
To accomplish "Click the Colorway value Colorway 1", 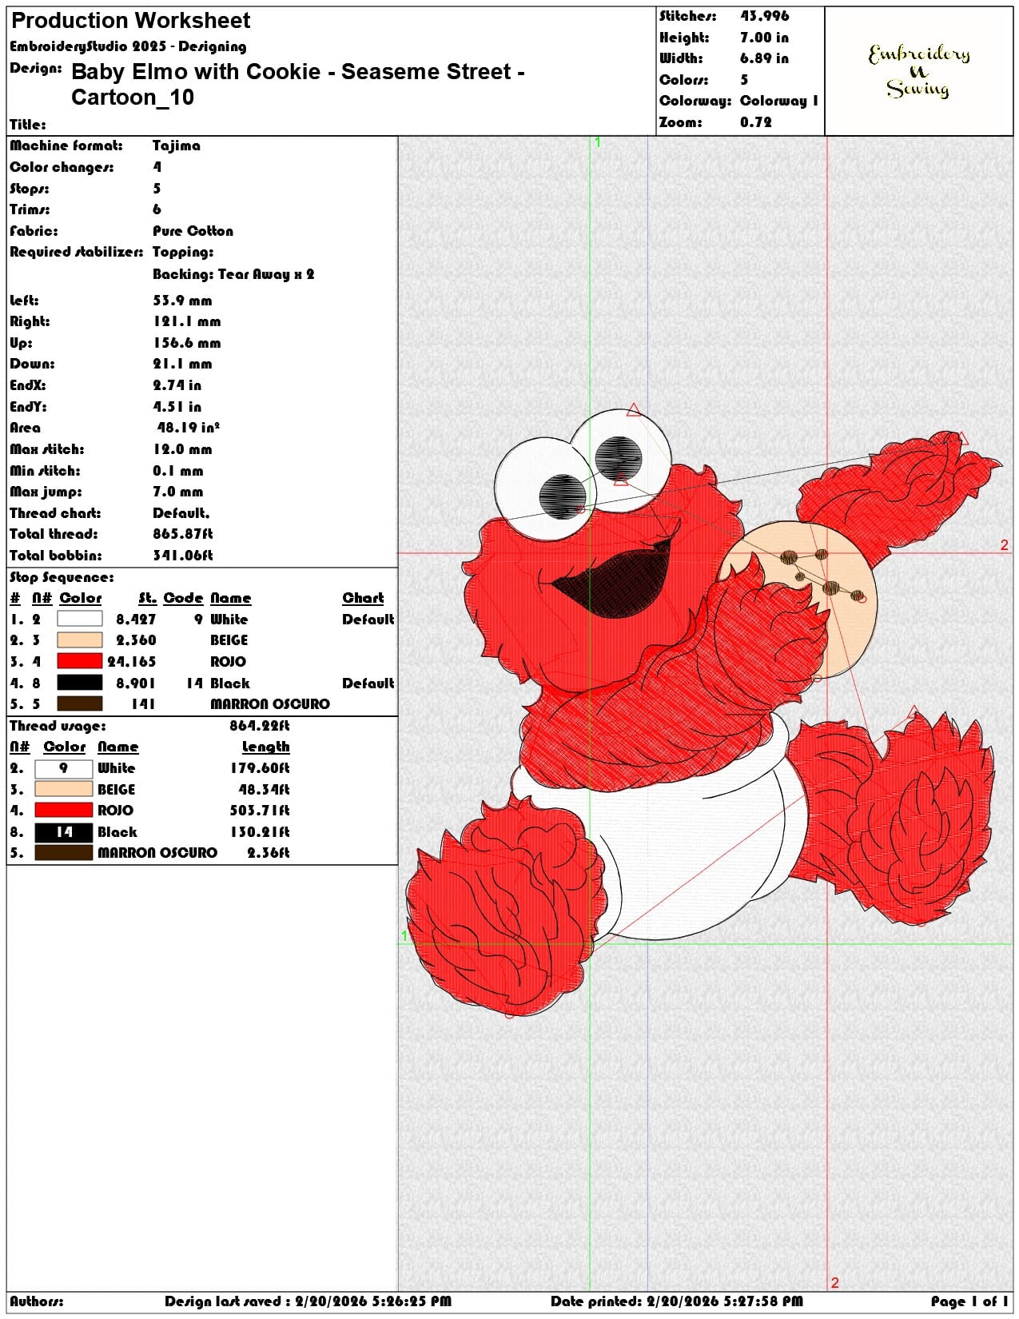I will [779, 101].
